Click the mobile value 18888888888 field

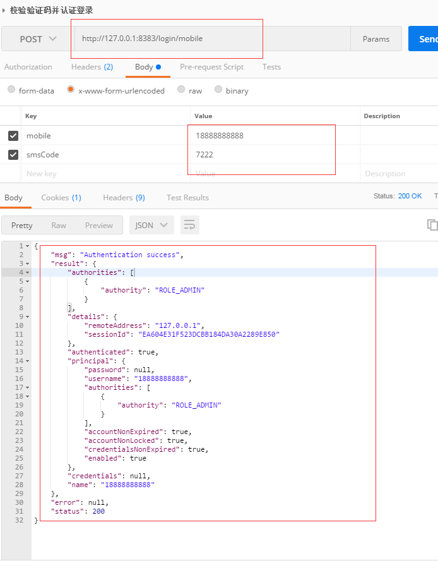275,136
